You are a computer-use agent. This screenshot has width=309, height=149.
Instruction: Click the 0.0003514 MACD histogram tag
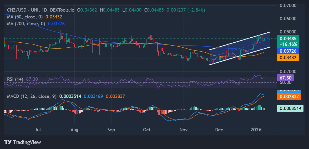[x=290, y=108]
